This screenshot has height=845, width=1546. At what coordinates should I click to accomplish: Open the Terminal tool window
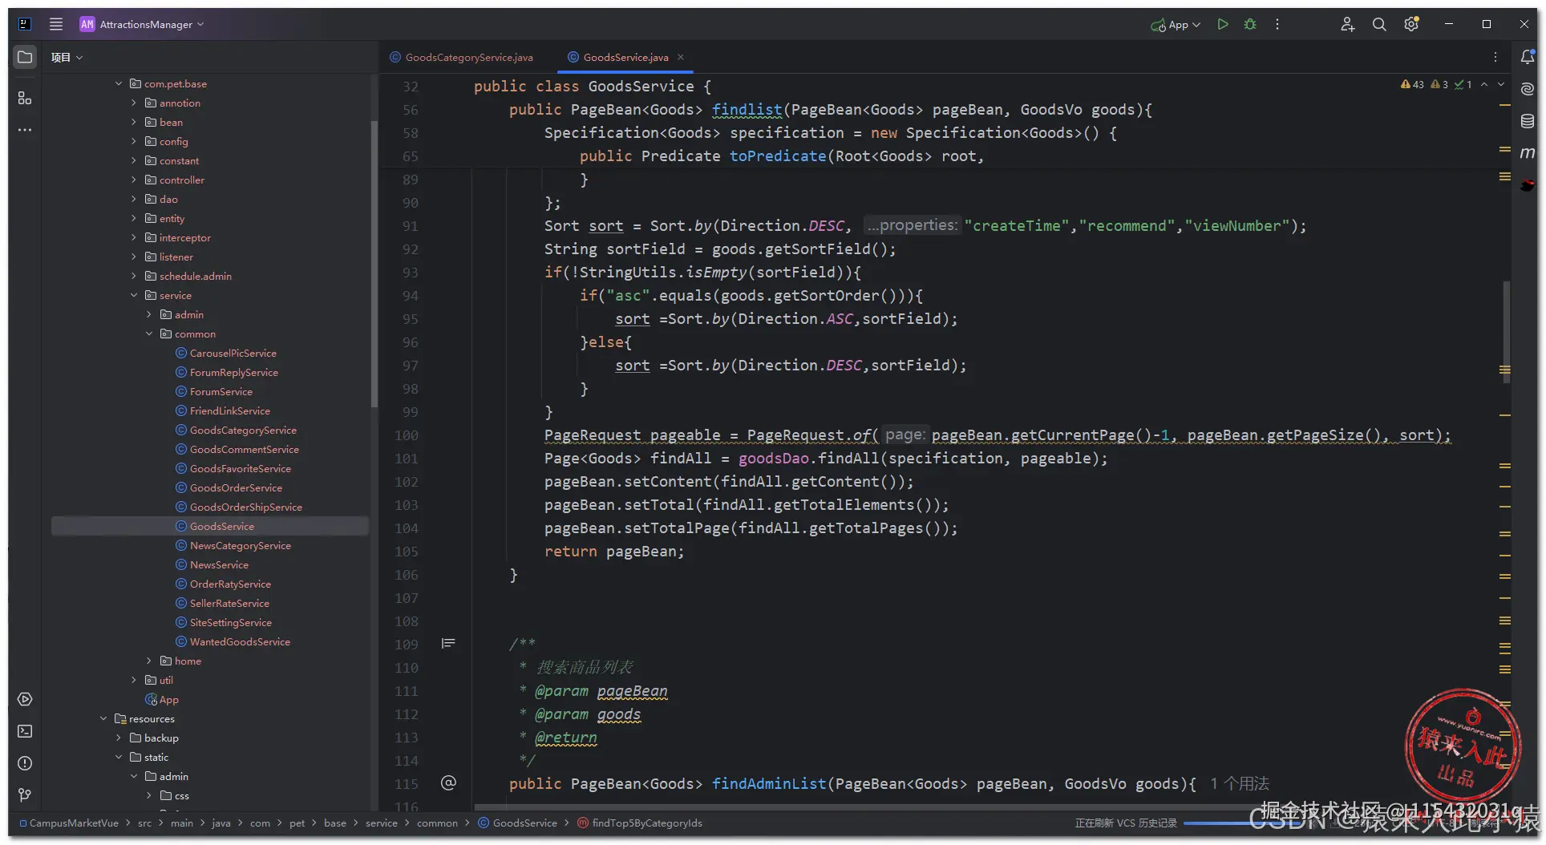(25, 731)
